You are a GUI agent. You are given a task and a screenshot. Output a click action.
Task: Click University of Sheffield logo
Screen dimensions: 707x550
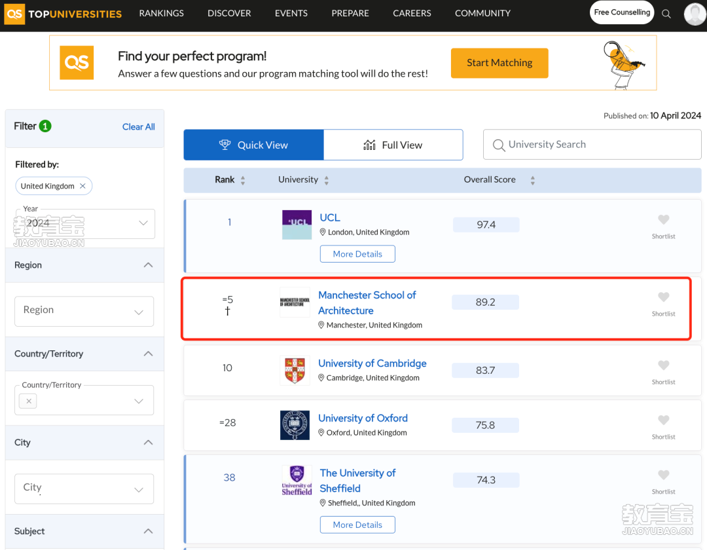click(x=297, y=480)
